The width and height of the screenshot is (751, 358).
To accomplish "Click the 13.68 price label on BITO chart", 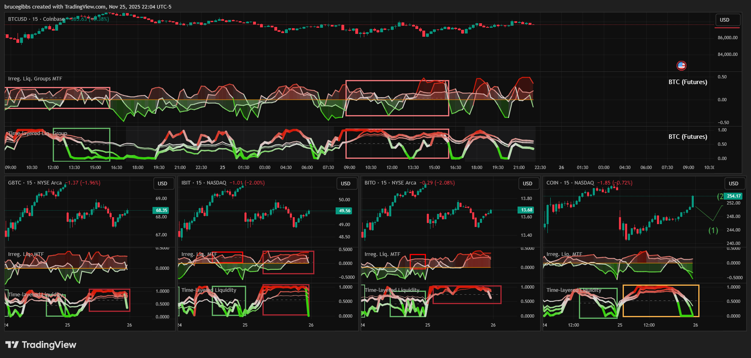I will [527, 210].
